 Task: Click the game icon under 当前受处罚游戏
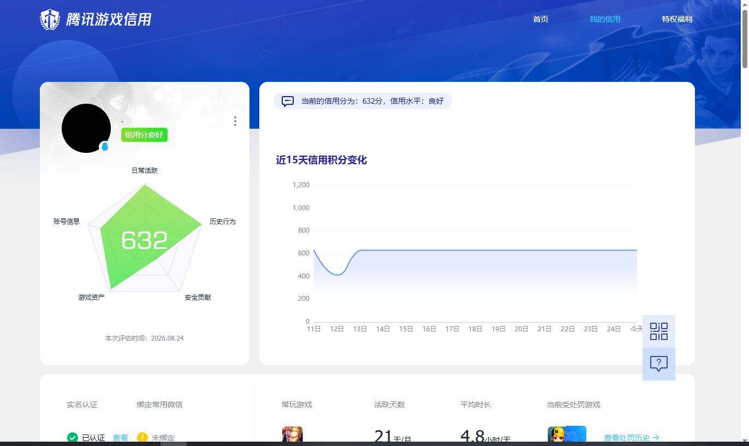[x=567, y=435]
